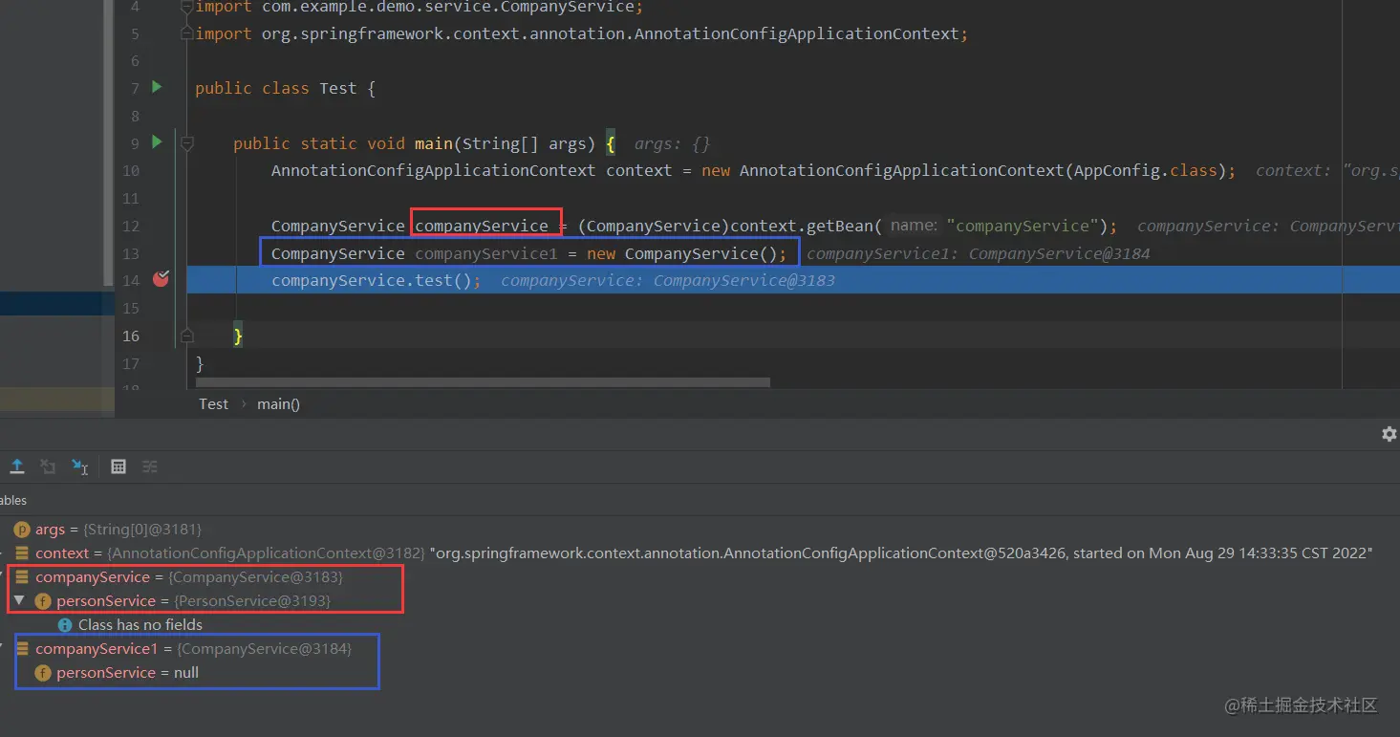This screenshot has width=1400, height=737.
Task: Click the getBean method call on line 12
Action: pos(840,226)
